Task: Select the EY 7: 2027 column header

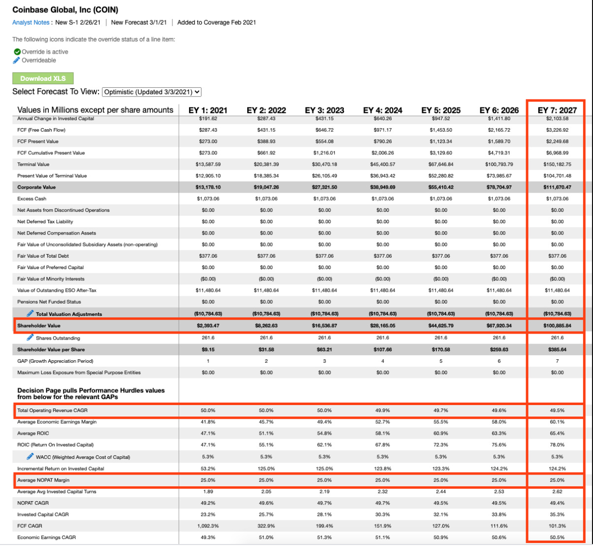Action: tap(557, 110)
